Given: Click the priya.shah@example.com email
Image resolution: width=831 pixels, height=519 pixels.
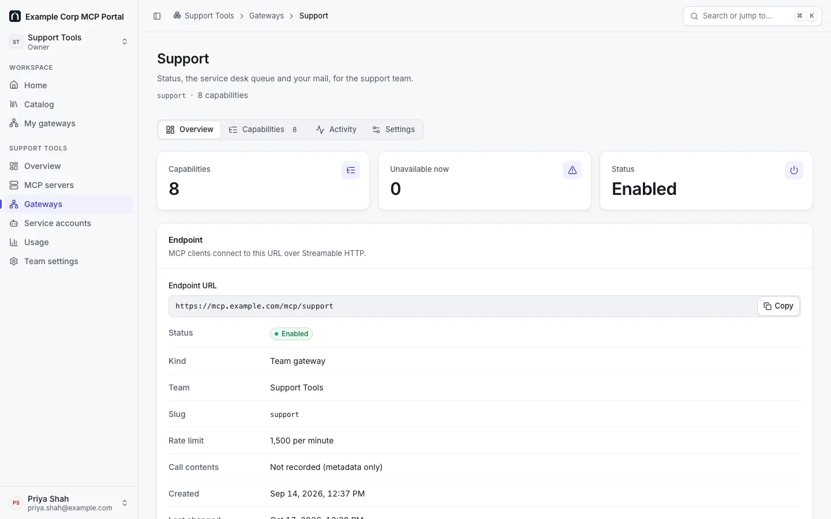Looking at the screenshot, I should 70,508.
